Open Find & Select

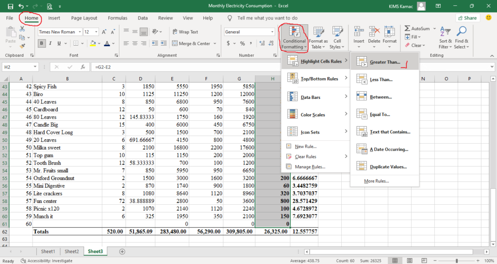pyautogui.click(x=462, y=37)
